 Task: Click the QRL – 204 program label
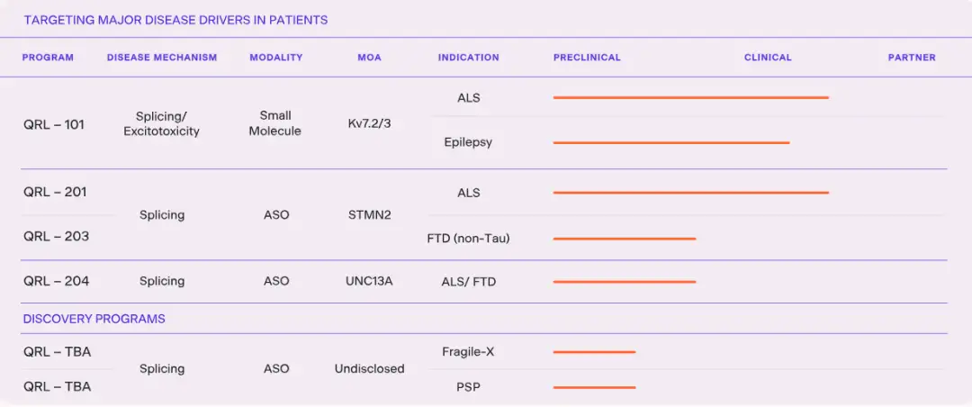56,281
